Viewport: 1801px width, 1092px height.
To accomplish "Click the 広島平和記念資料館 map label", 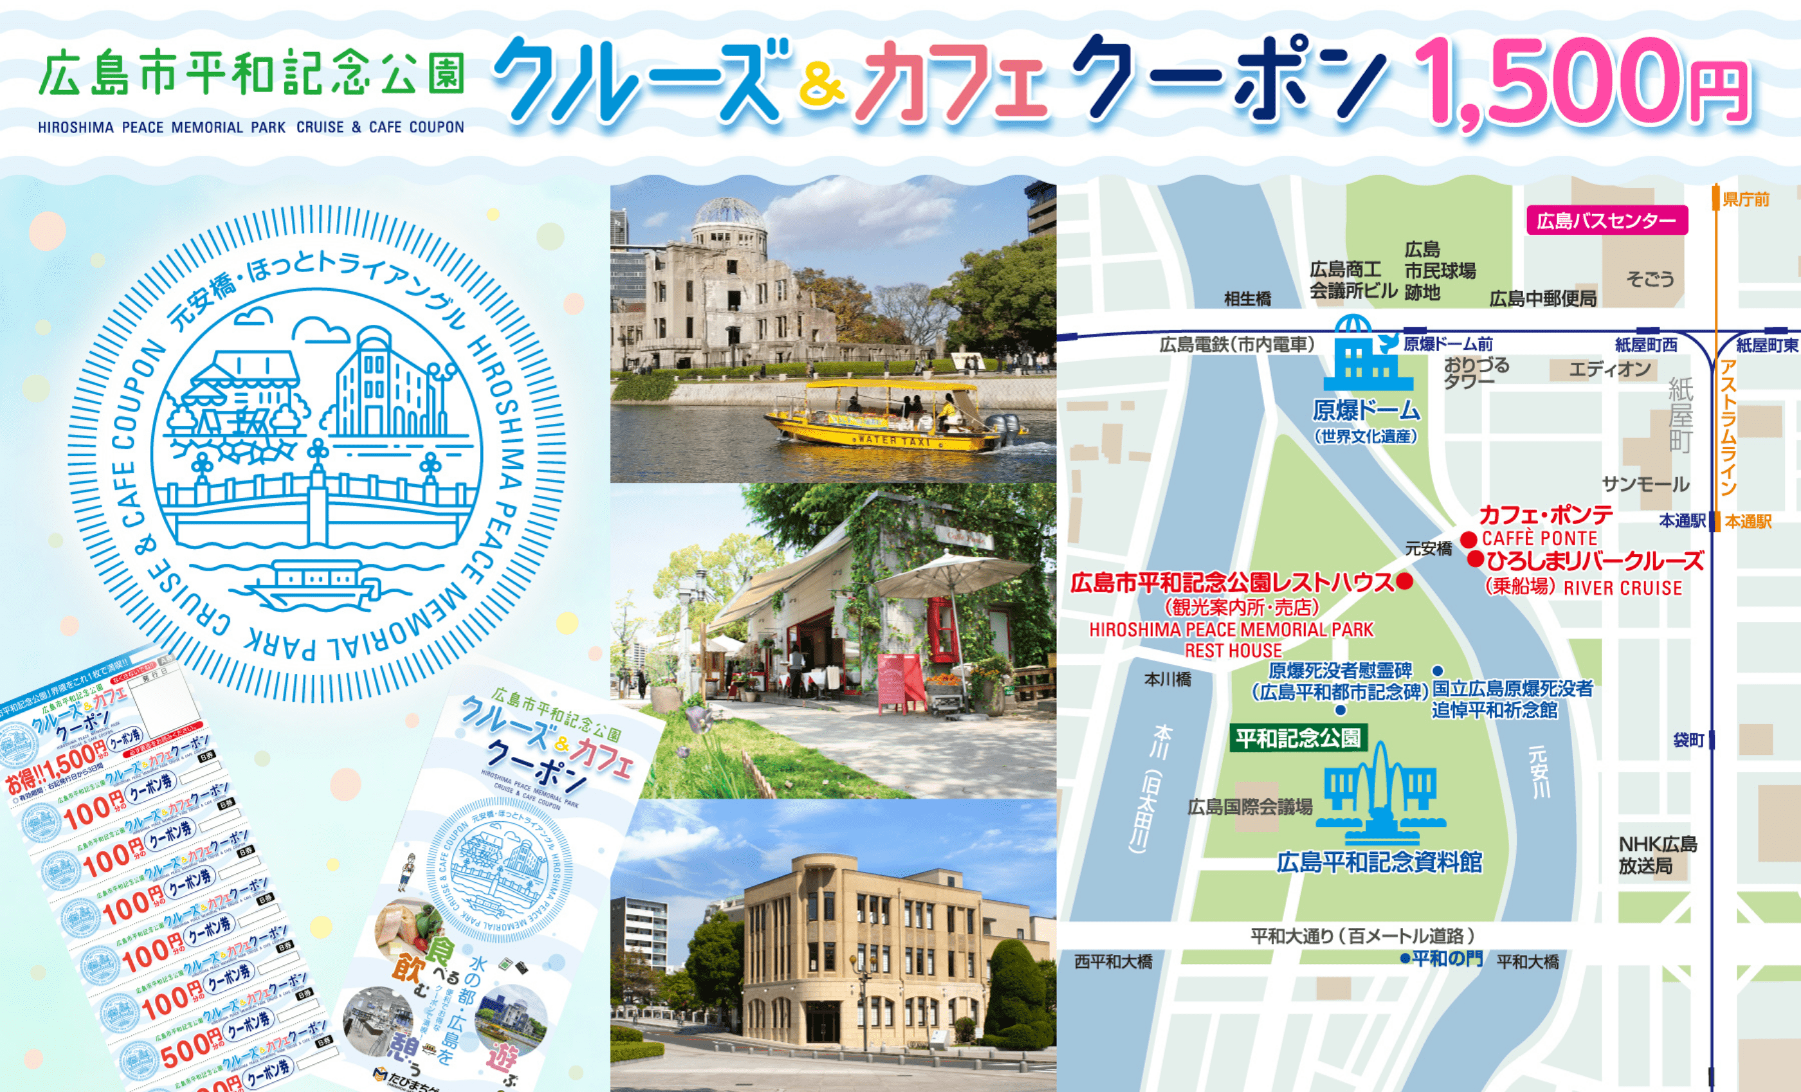I will (x=1379, y=862).
